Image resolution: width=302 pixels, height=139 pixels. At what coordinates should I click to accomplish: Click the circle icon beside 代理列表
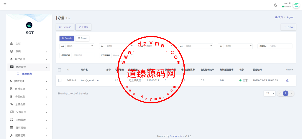(x=18, y=74)
